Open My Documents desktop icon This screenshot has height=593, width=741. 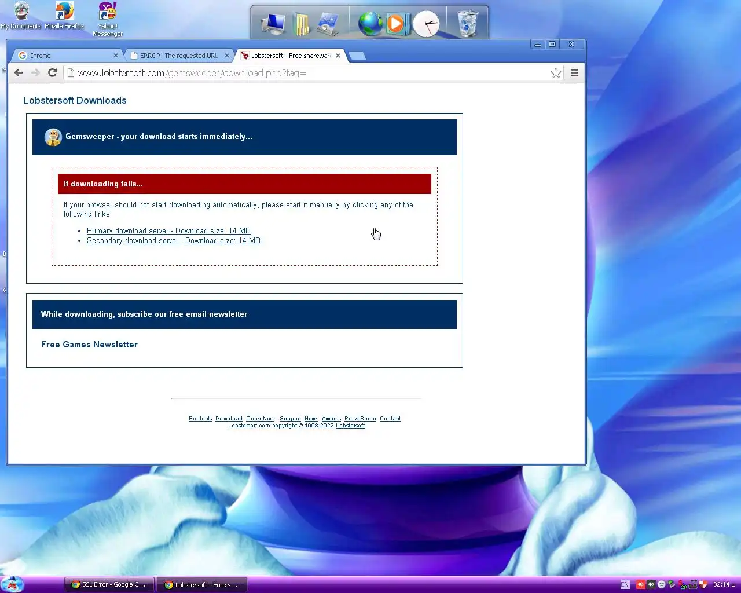click(21, 16)
